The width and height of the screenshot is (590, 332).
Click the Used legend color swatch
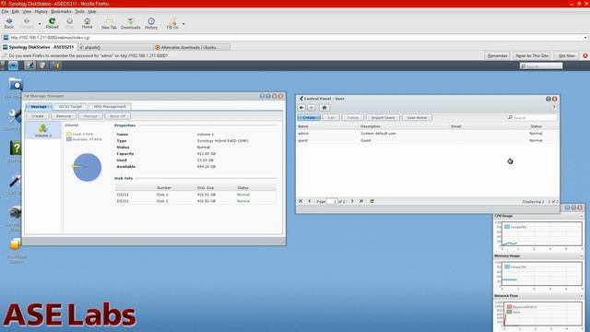tap(69, 134)
